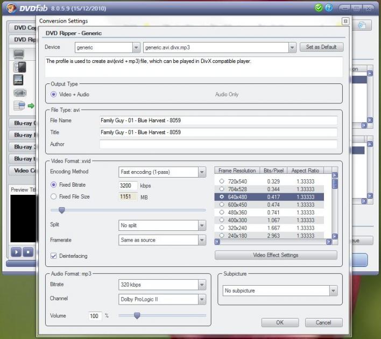Open the Blu-ray 3D section in sidebar
The image size is (381, 339).
pyautogui.click(x=23, y=147)
